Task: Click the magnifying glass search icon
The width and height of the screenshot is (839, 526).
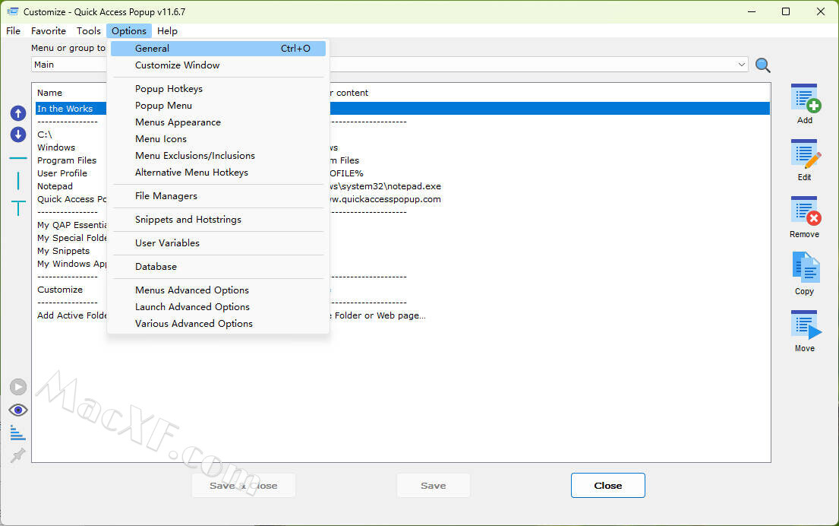Action: [763, 65]
